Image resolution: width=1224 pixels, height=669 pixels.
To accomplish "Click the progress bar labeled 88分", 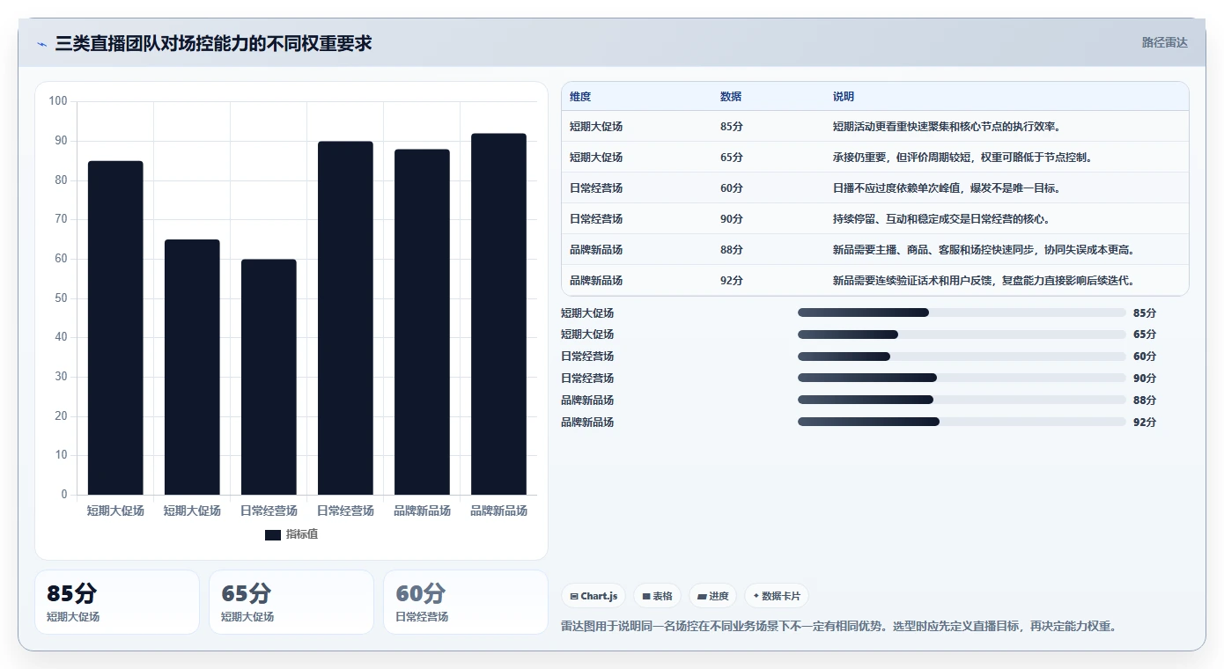I will coord(962,400).
